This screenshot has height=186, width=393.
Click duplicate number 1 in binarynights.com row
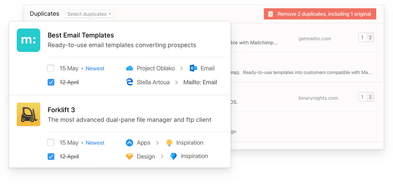coord(362,97)
